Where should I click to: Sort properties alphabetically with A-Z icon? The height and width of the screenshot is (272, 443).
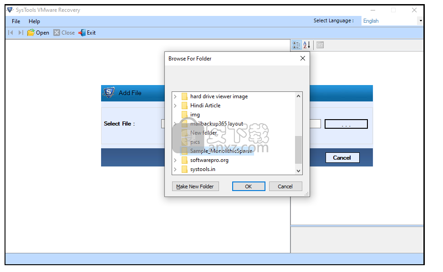coord(307,45)
